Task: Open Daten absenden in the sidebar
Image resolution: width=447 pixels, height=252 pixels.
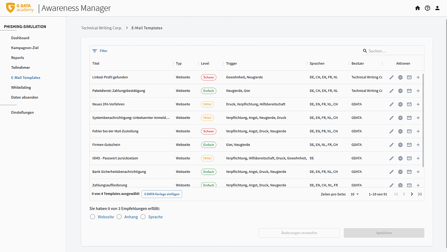Action: click(x=25, y=97)
